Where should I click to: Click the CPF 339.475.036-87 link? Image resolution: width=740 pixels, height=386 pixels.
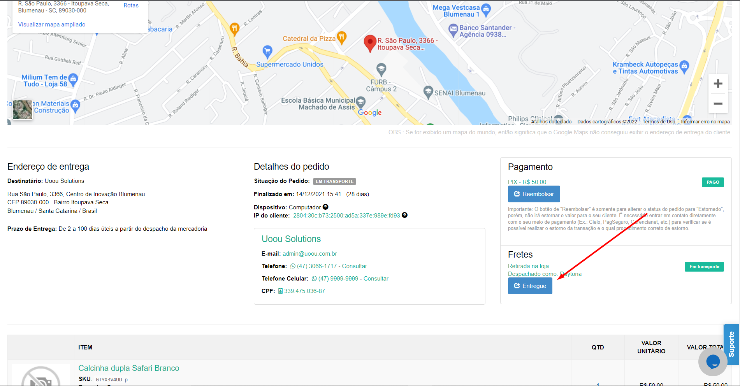[304, 291]
